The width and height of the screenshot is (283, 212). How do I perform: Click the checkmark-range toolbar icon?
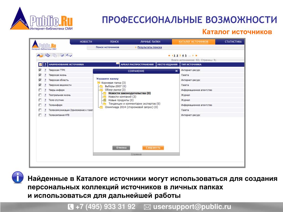69,55
